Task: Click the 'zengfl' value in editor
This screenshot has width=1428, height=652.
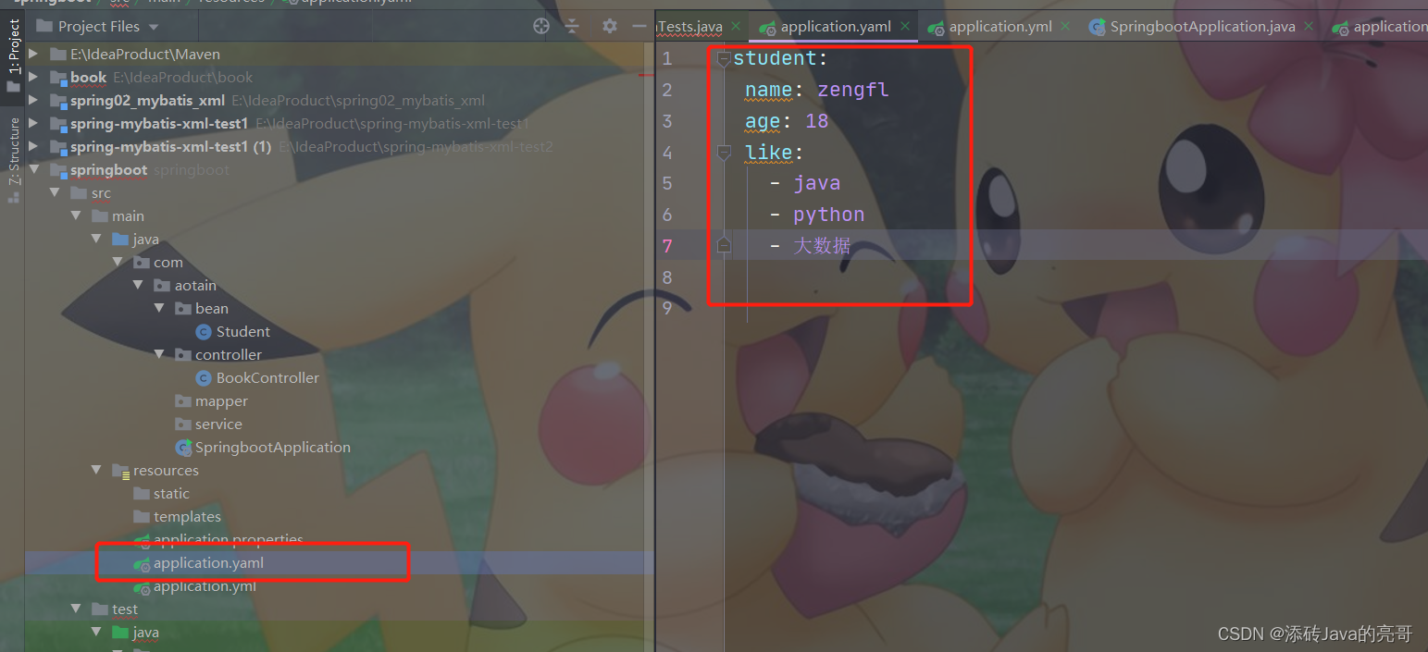Action: coord(852,90)
